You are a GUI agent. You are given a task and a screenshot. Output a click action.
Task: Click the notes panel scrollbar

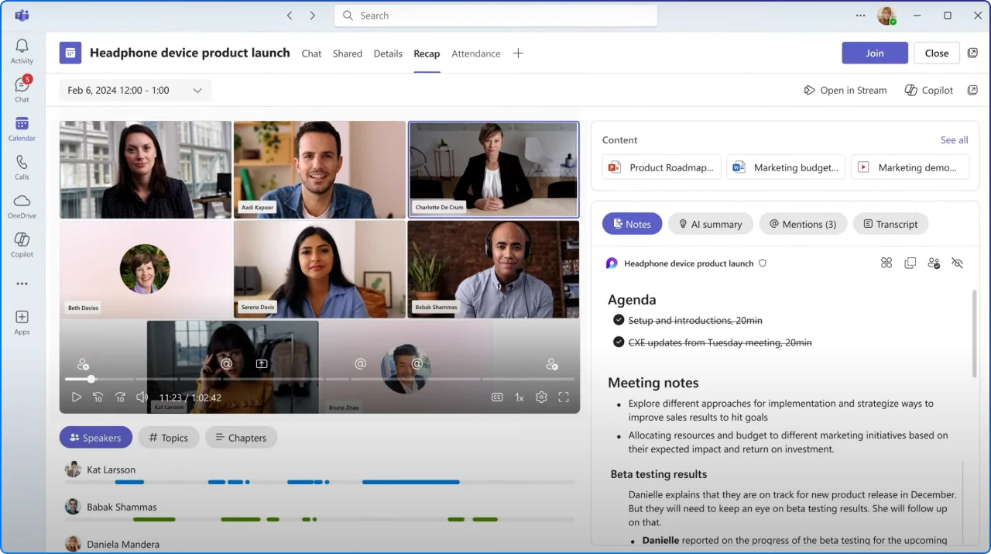coord(975,335)
